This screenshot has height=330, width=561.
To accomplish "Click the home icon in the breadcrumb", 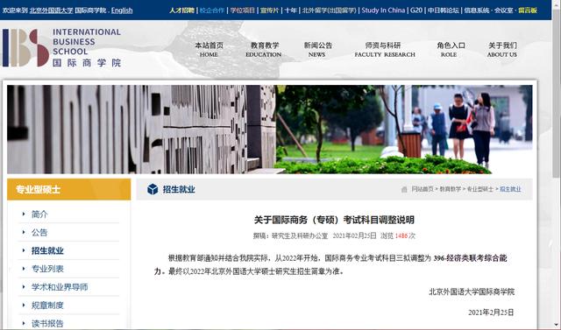I will coord(404,189).
